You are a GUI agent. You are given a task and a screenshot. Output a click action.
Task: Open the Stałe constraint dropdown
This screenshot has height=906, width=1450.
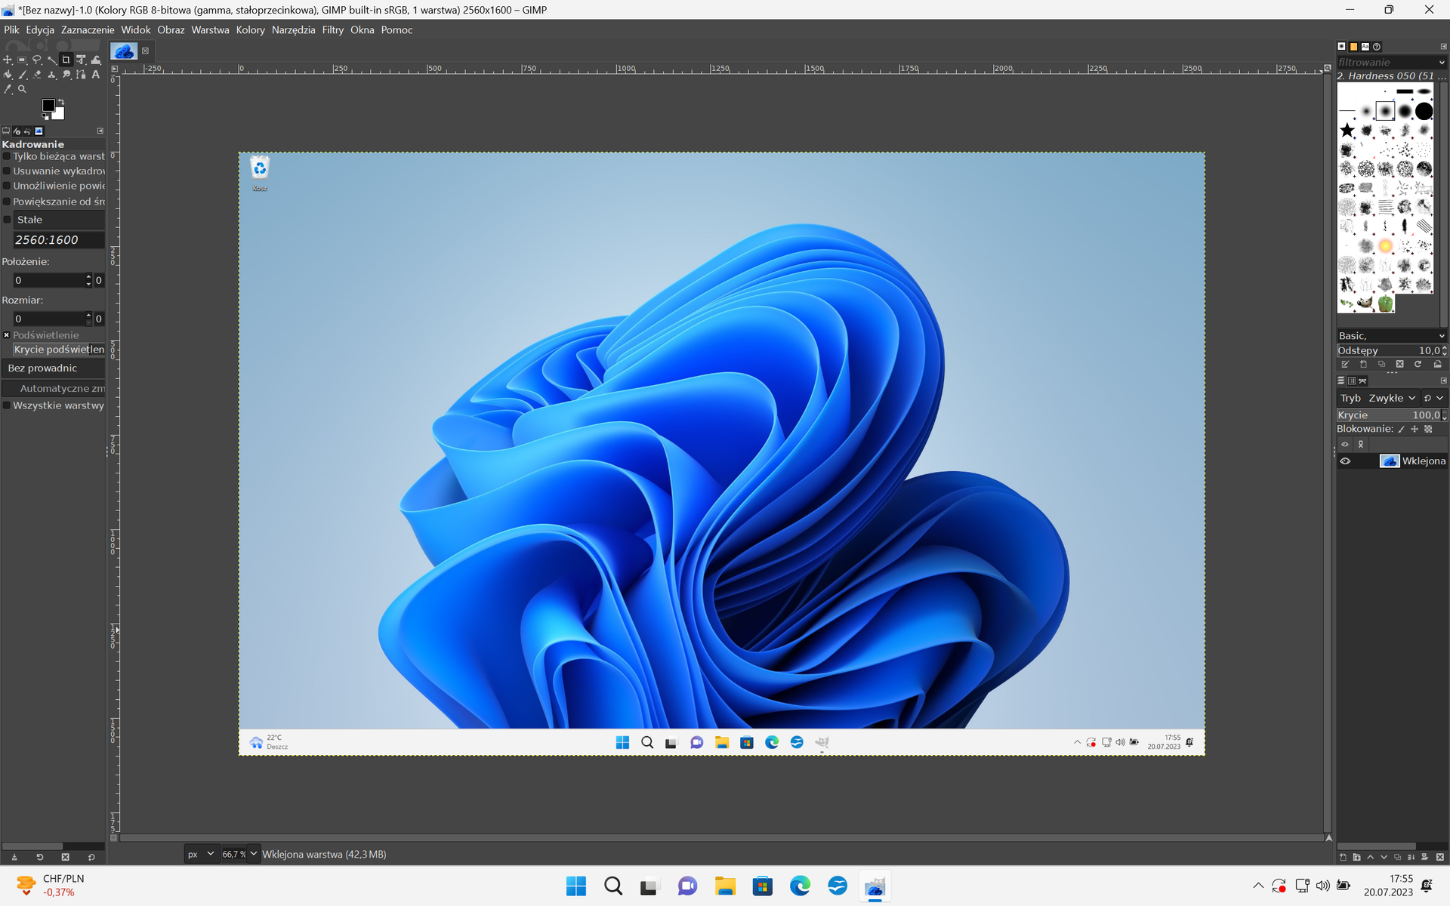coord(53,220)
